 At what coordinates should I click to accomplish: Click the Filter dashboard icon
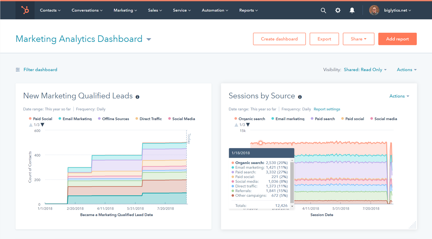pyautogui.click(x=17, y=69)
